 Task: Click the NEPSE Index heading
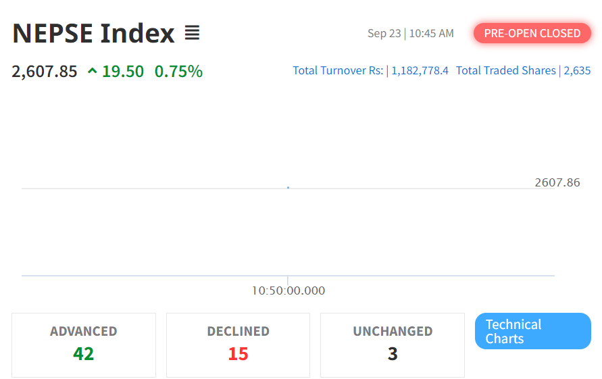pos(93,33)
